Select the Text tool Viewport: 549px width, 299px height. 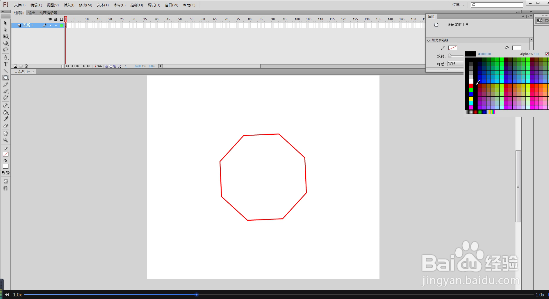[5, 64]
